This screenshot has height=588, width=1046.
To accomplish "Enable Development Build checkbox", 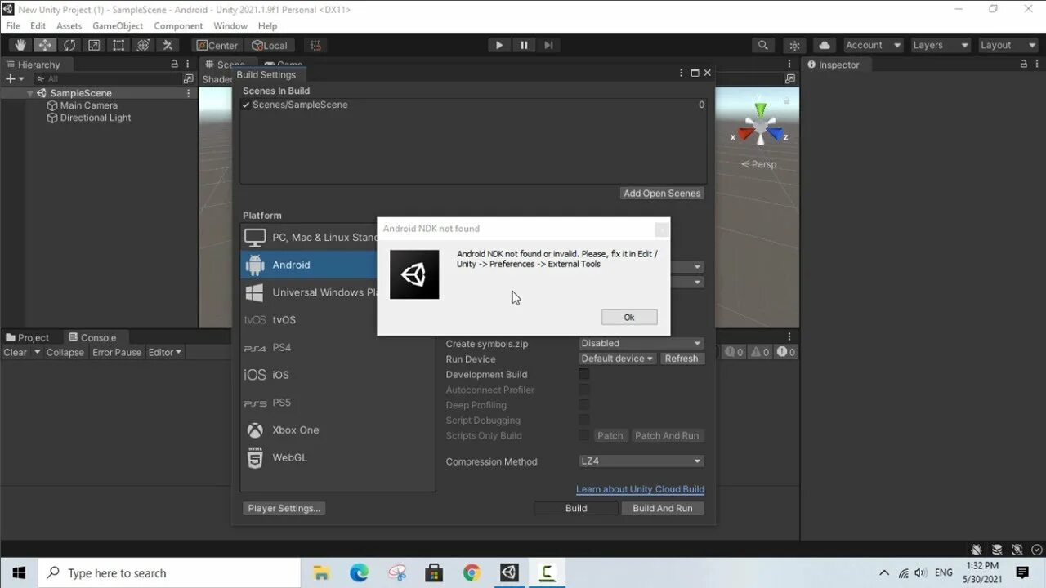I will [584, 374].
